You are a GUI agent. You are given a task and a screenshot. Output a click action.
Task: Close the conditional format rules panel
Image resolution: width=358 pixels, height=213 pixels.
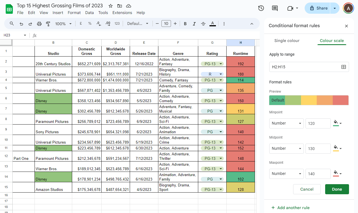click(x=346, y=26)
